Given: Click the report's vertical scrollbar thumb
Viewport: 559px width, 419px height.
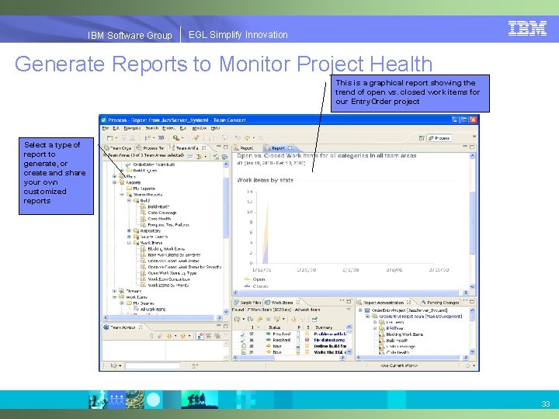Looking at the screenshot, I should click(x=472, y=223).
